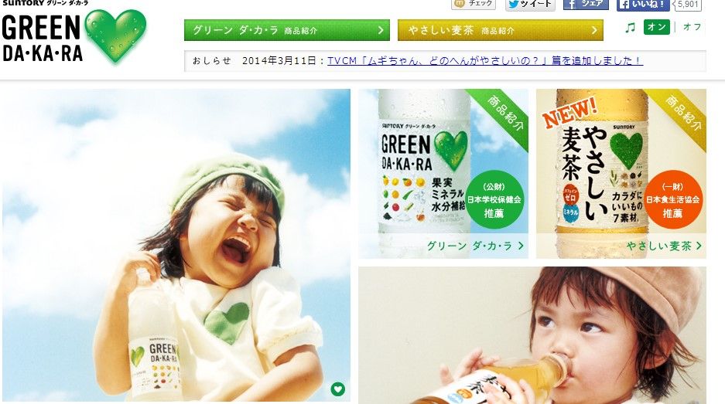725x404 pixels.
Task: Click the music note icon
Action: pyautogui.click(x=630, y=28)
